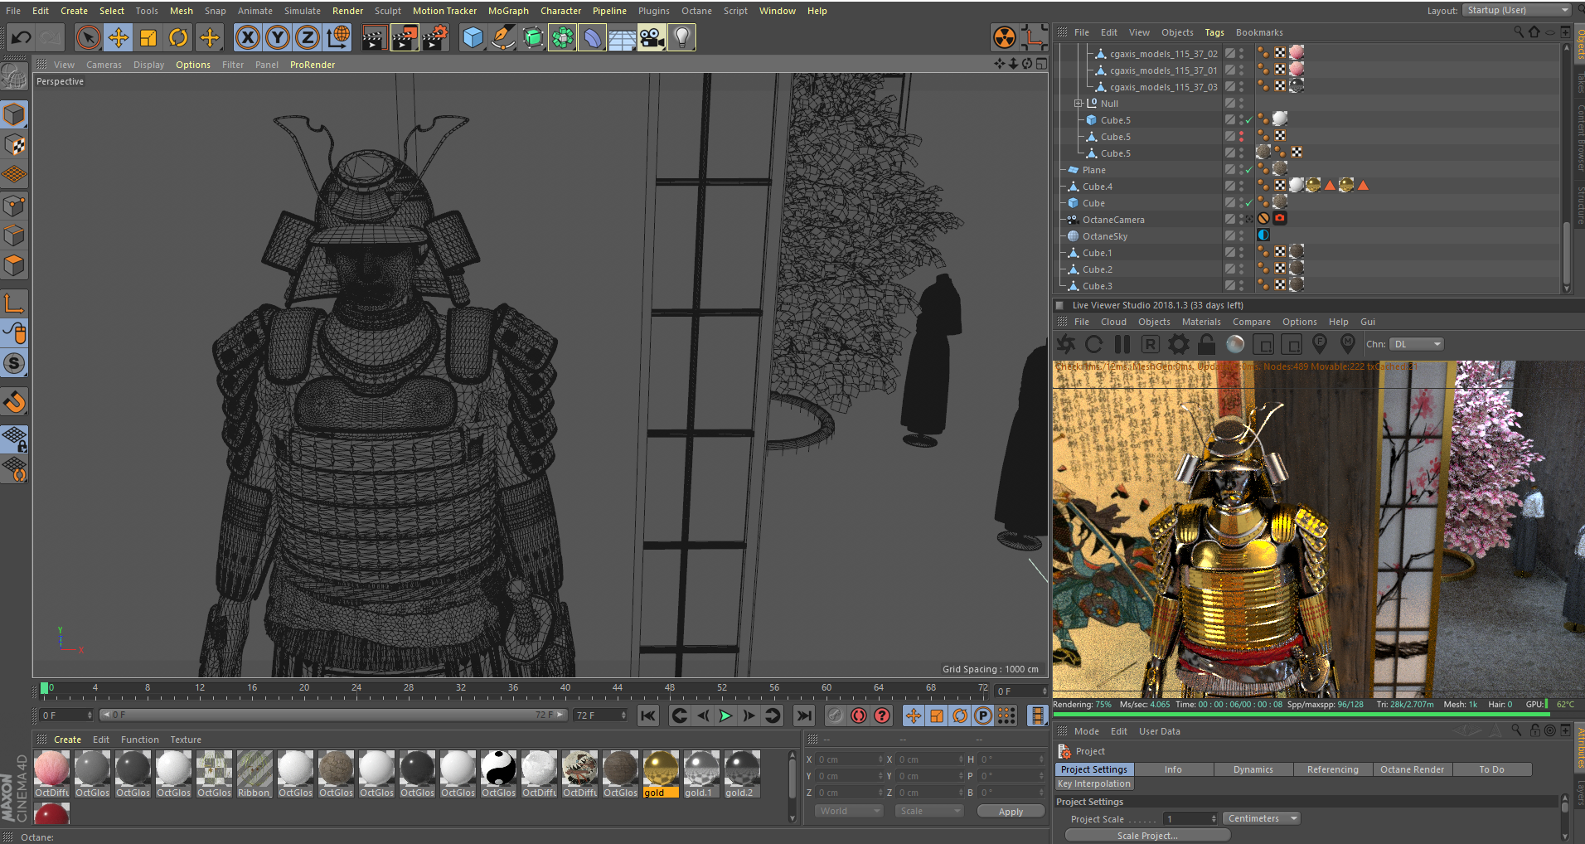Viewport: 1585px width, 844px height.
Task: Click the Scale tool icon in the top toolbar
Action: (x=148, y=37)
